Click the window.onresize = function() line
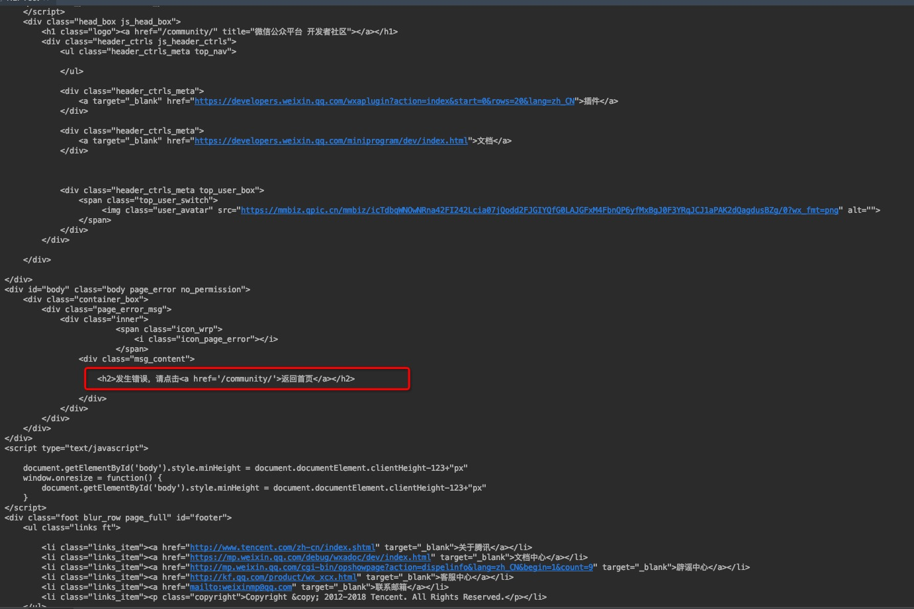Screen dimensions: 914x609 pyautogui.click(x=92, y=478)
